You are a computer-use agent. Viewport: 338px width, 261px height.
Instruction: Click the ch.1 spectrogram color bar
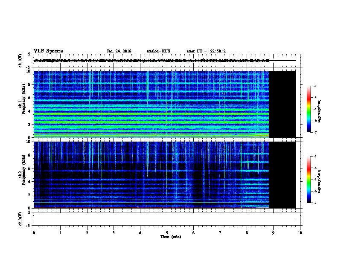click(x=309, y=109)
